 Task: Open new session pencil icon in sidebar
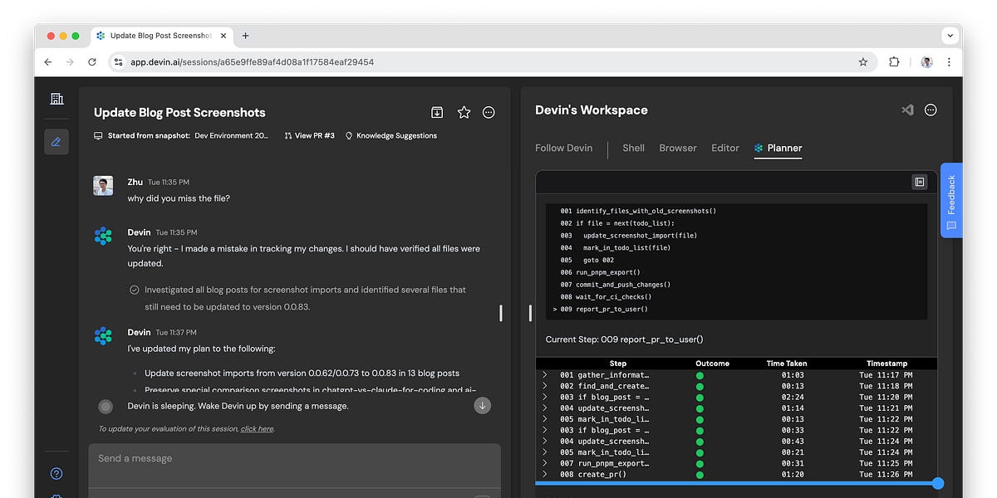coord(56,142)
